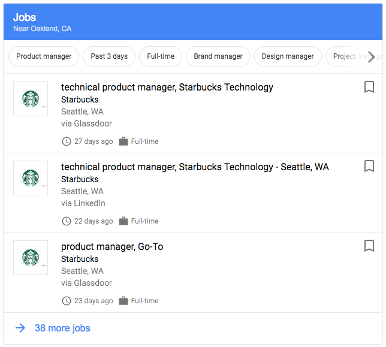Click clock icon next to 27 days ago
The image size is (386, 347).
click(66, 141)
